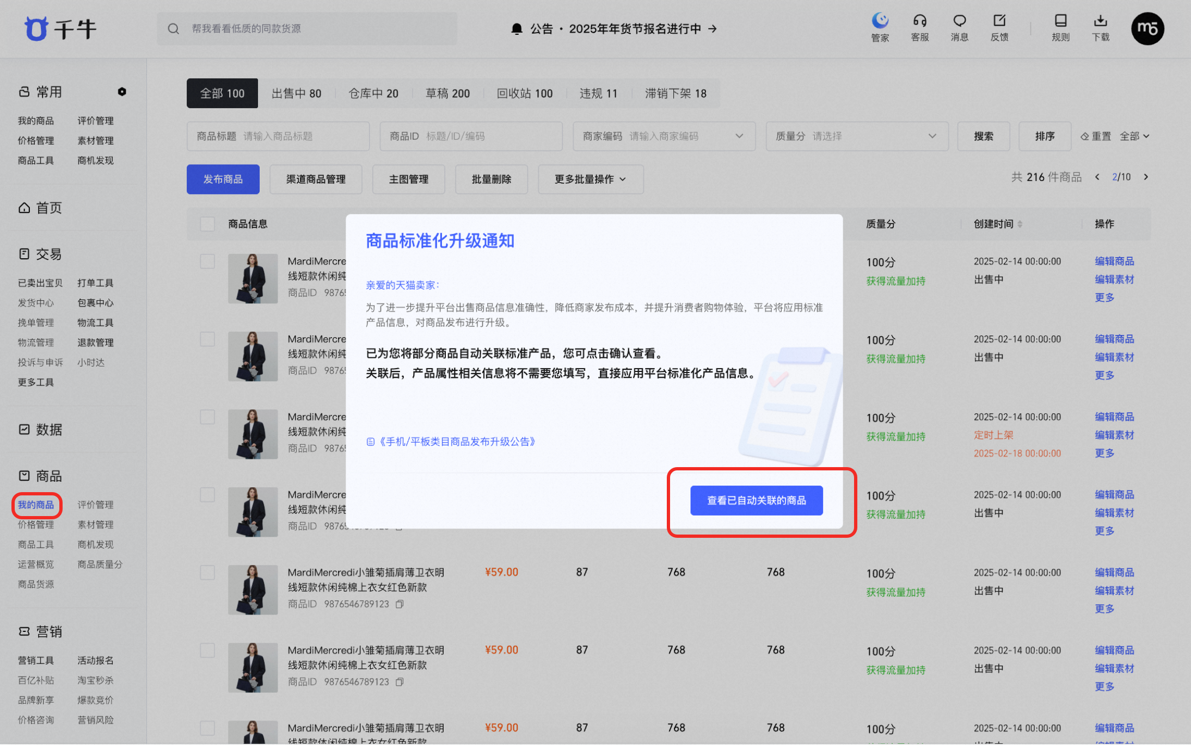Expand 商家编码 dropdown
This screenshot has height=745, width=1191.
click(x=739, y=136)
